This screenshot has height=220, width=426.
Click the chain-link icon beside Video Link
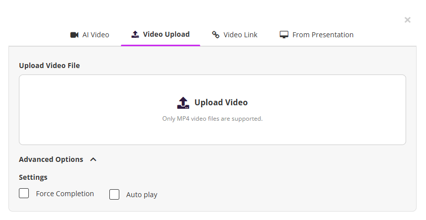tap(216, 35)
